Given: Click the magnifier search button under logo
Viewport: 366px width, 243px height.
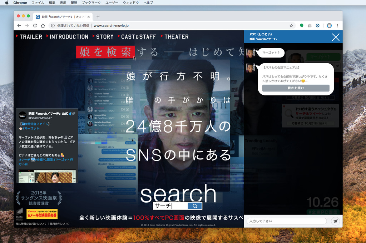Looking at the screenshot, I should coord(195,206).
